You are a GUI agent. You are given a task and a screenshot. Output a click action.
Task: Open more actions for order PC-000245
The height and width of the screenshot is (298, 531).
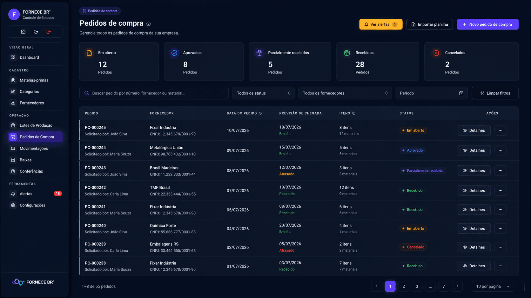point(501,130)
